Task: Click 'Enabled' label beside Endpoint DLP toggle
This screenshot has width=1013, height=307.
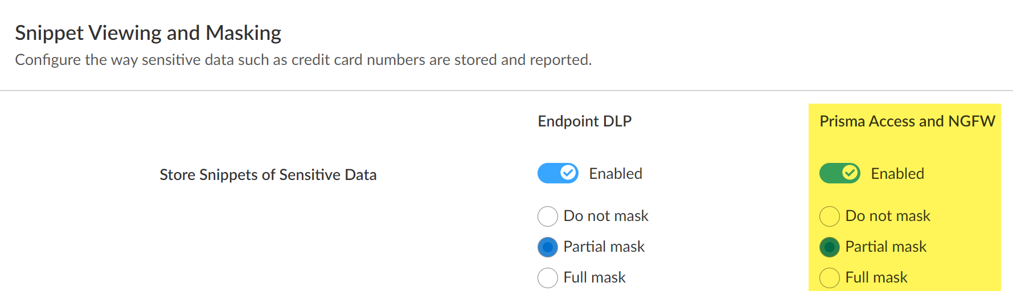Action: coord(615,174)
